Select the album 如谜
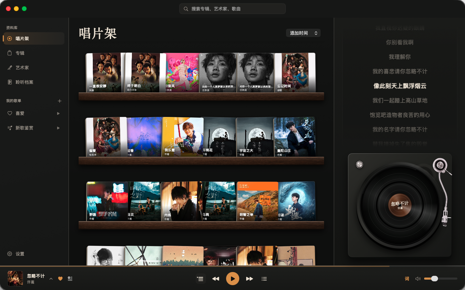The width and height of the screenshot is (465, 290). (296, 201)
